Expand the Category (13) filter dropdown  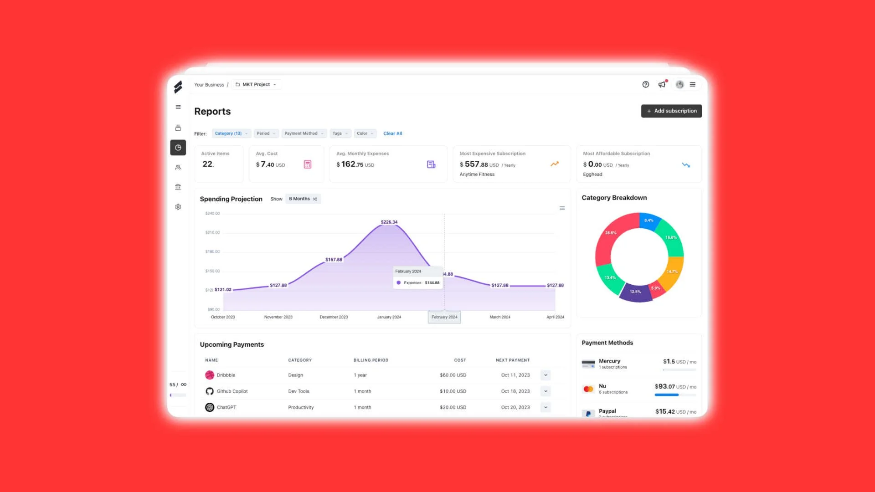point(231,133)
